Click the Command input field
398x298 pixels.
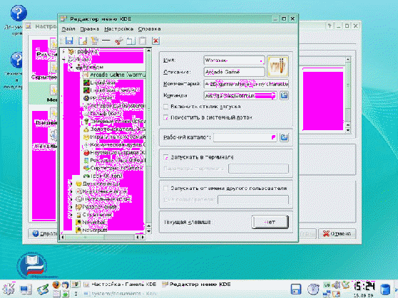coord(240,95)
